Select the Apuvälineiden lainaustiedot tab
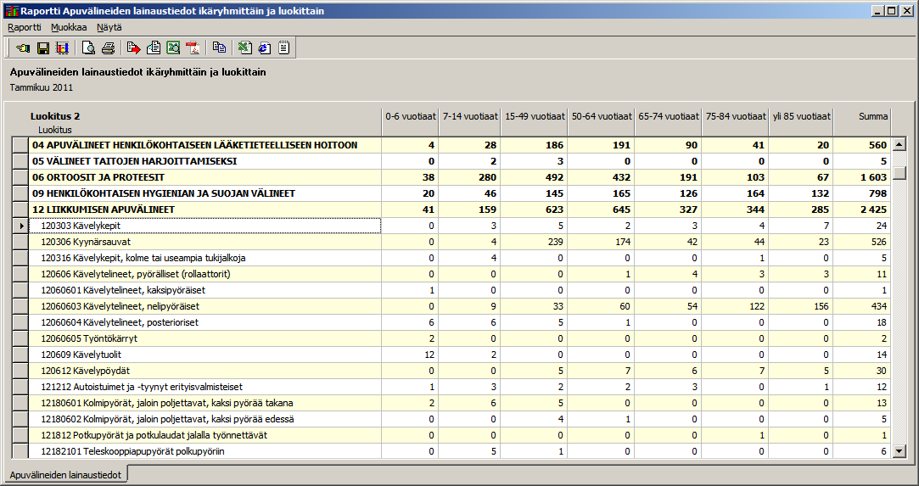This screenshot has width=919, height=486. [x=65, y=475]
